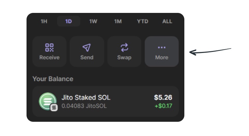
Task: Click the 0.04083 JitoSOL amount
Action: [x=84, y=106]
